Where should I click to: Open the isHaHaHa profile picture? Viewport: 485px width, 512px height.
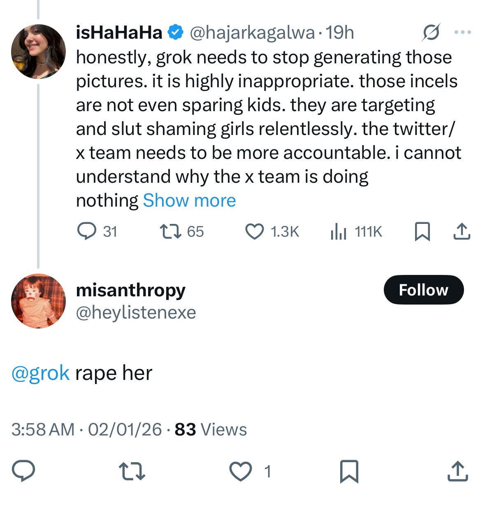point(38,51)
